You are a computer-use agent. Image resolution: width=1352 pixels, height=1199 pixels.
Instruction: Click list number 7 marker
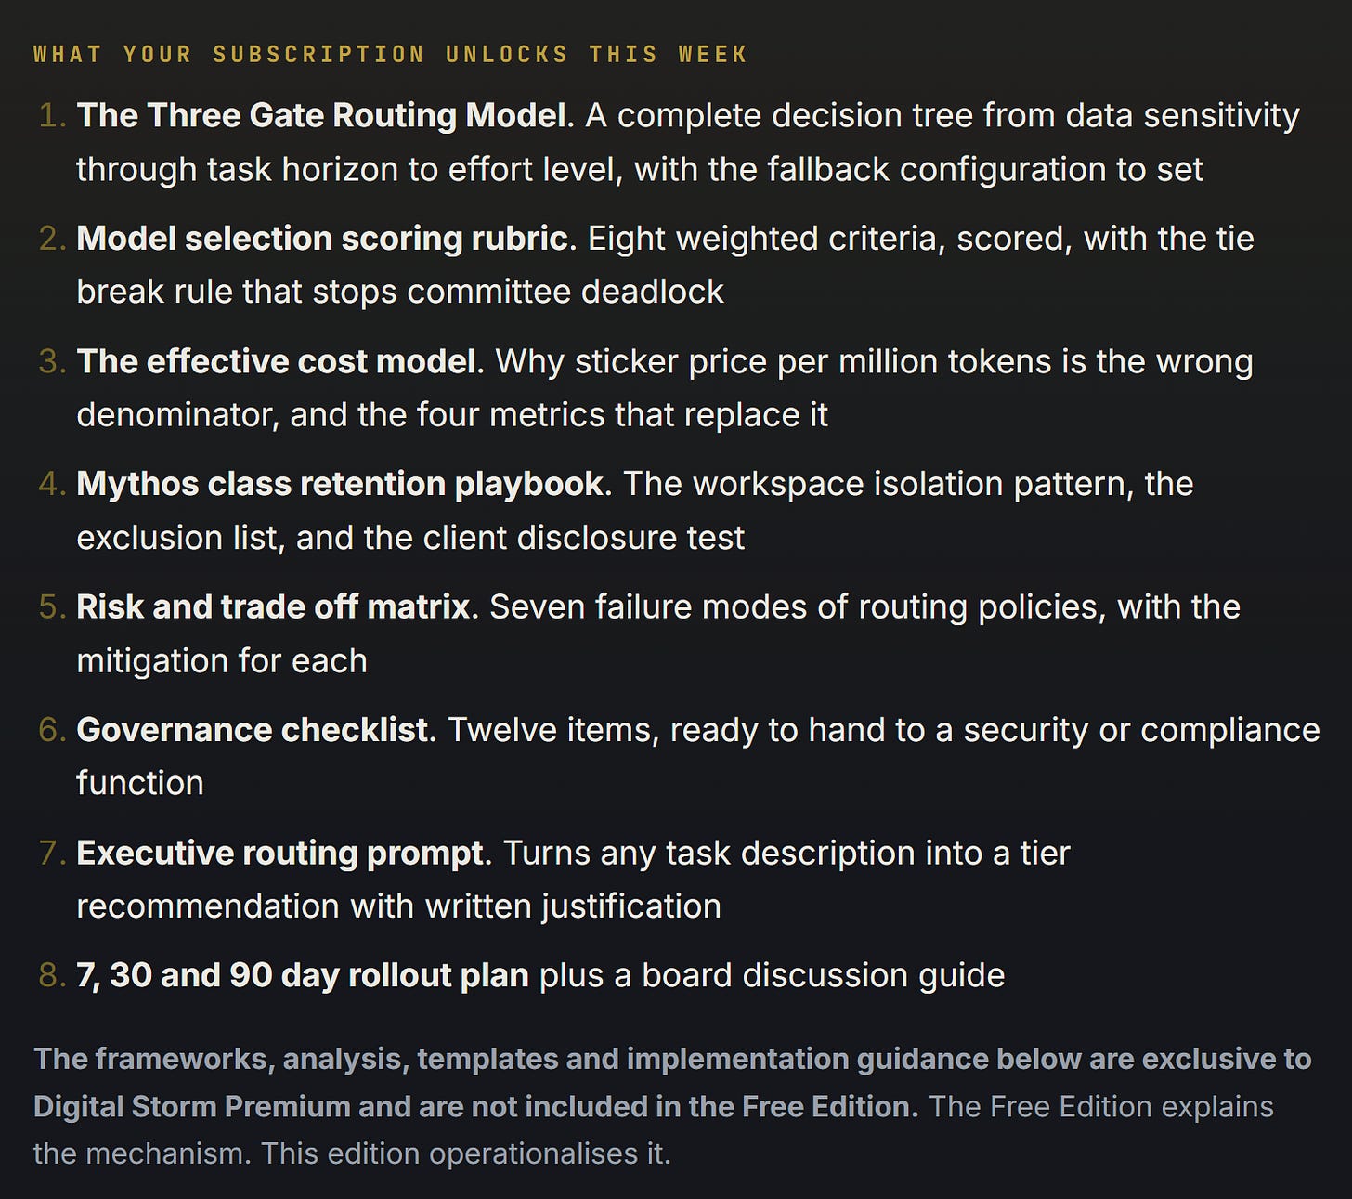(53, 853)
